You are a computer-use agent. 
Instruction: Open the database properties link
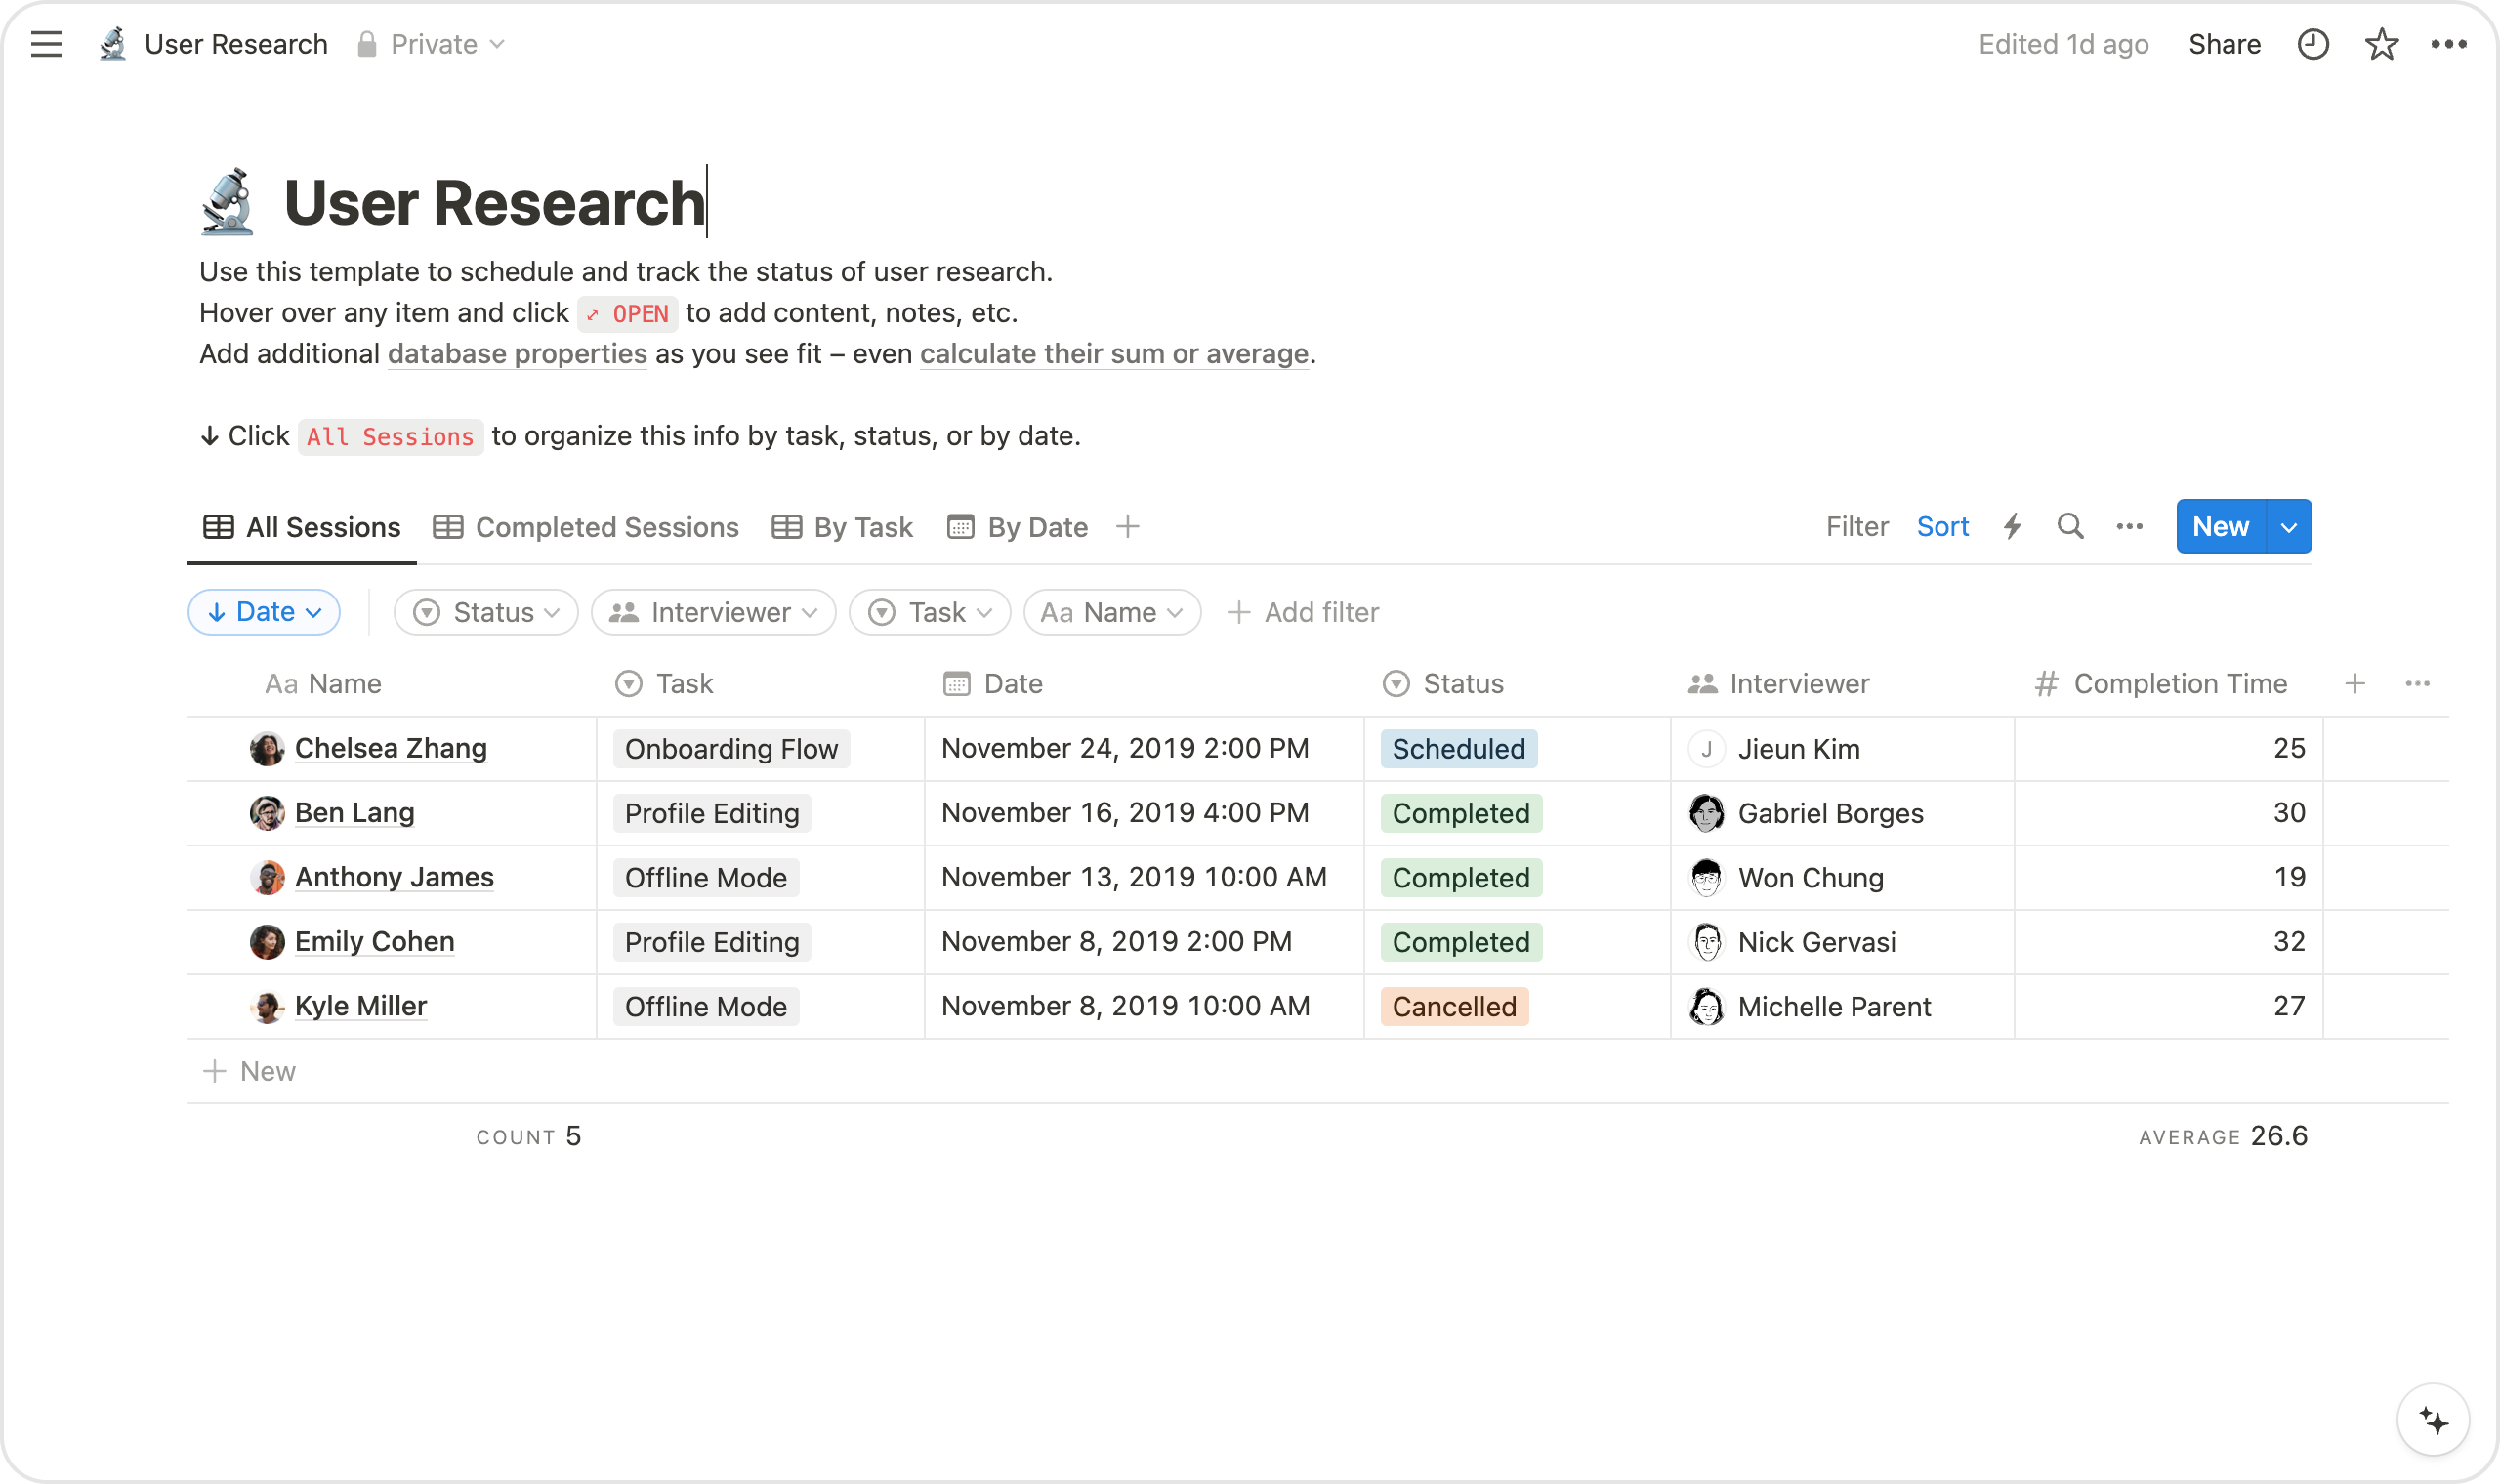tap(517, 354)
